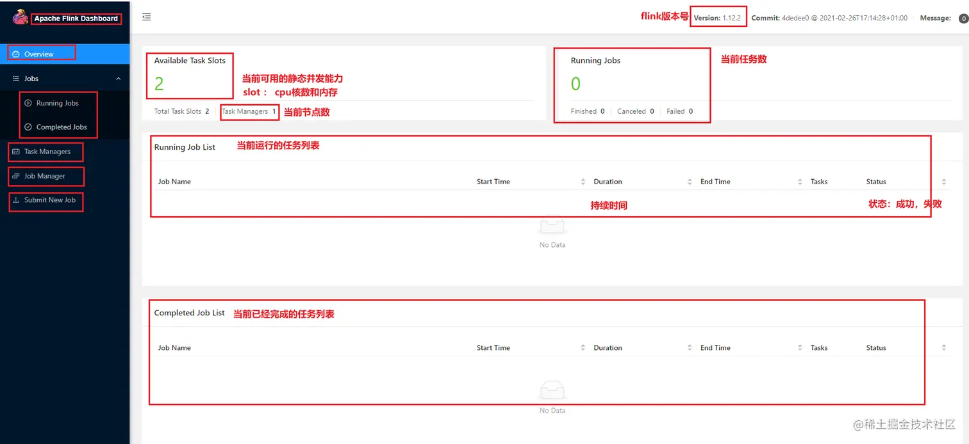Click the Running Job List heading

[185, 147]
